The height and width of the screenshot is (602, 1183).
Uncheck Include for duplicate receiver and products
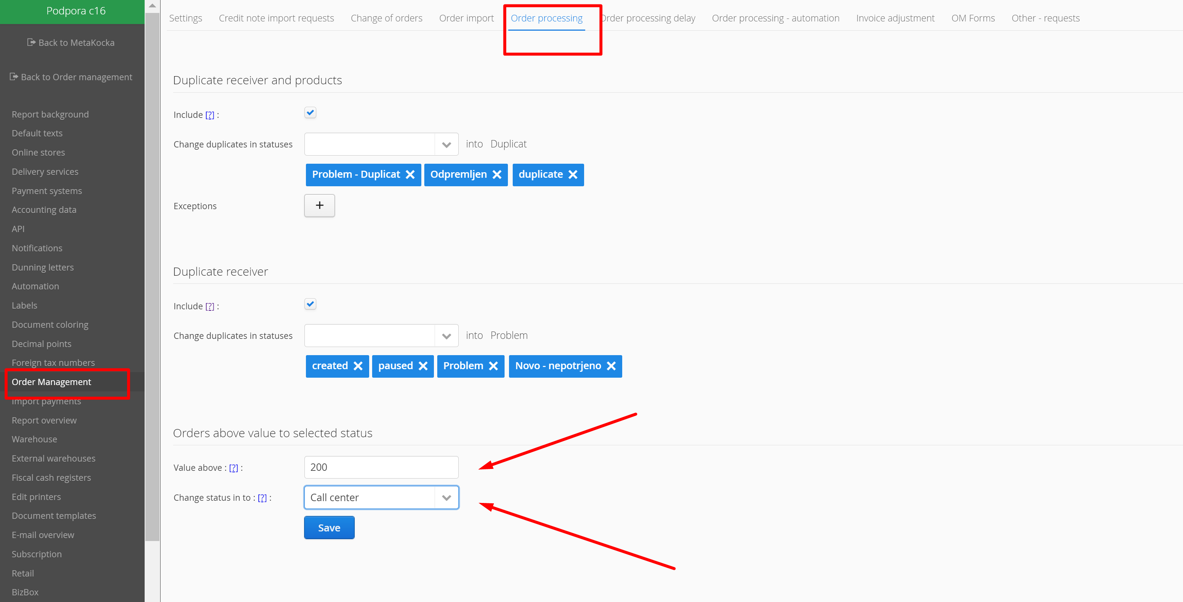coord(310,112)
